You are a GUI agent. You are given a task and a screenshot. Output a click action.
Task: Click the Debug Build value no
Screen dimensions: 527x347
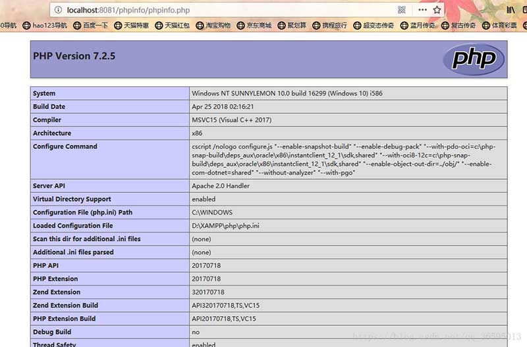coord(196,333)
